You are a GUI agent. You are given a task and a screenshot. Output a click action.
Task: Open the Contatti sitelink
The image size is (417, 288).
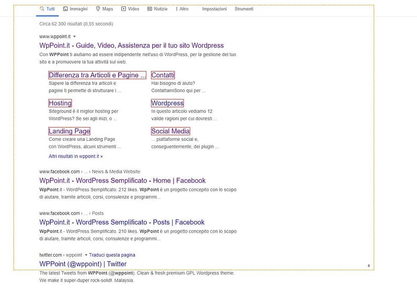(163, 75)
